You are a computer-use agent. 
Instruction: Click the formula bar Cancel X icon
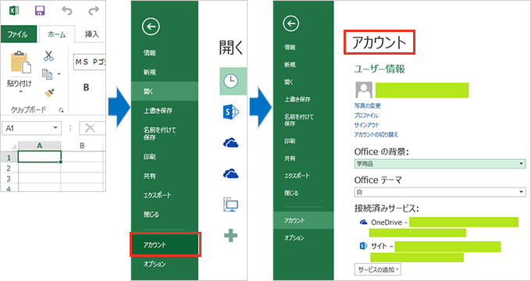(x=90, y=128)
